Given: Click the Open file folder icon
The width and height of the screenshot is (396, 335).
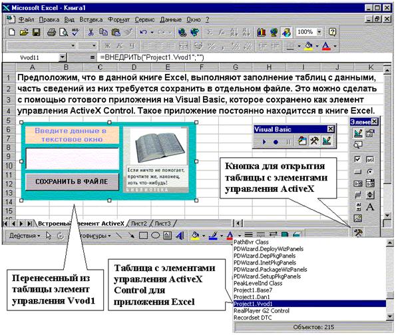Looking at the screenshot, I should (24, 32).
